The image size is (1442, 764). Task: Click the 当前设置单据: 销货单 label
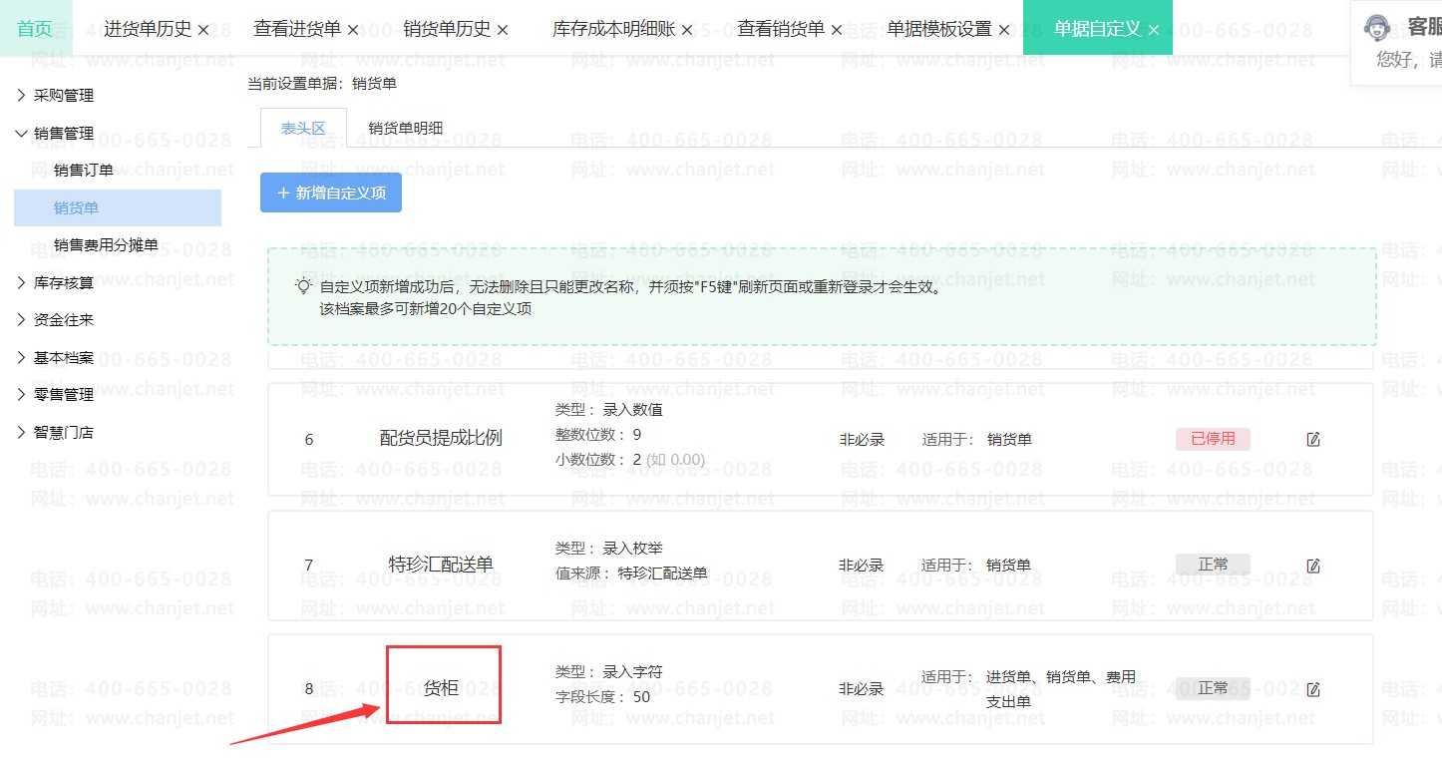click(x=321, y=84)
